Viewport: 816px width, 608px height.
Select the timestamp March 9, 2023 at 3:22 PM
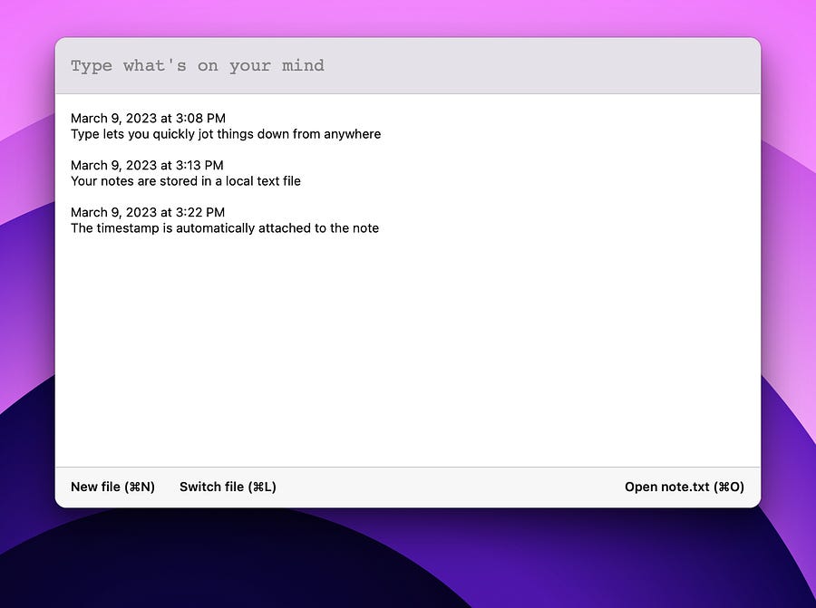click(x=148, y=212)
